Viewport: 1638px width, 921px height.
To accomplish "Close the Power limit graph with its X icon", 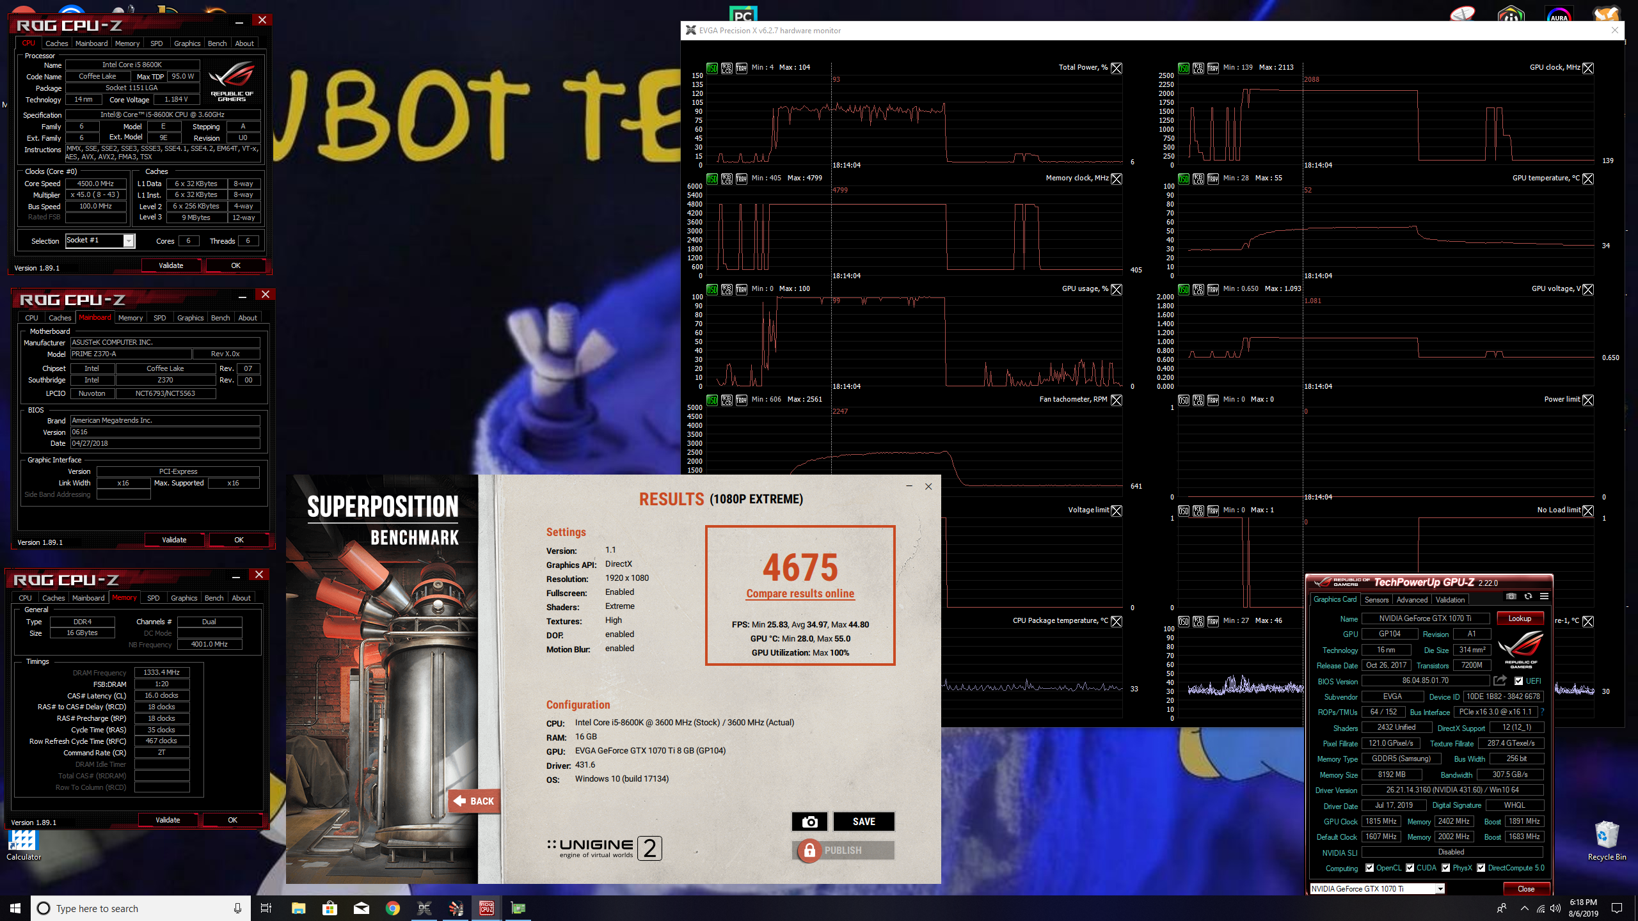I will (x=1588, y=400).
